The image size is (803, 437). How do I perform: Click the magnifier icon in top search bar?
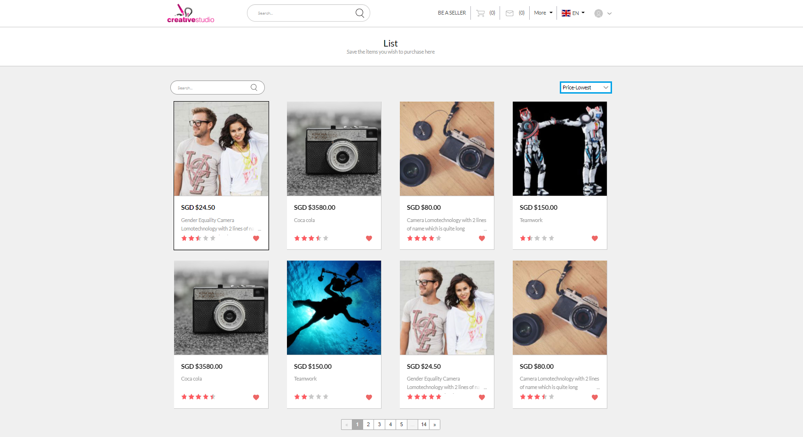[x=359, y=13]
